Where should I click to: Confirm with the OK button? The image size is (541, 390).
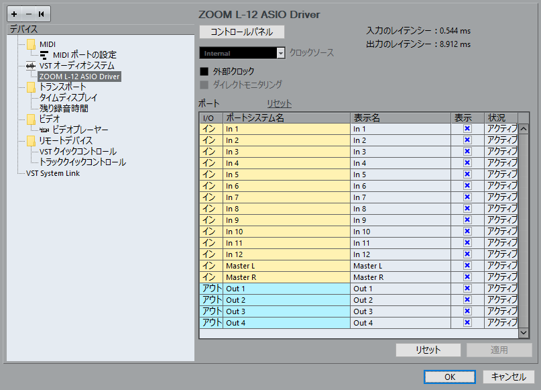tap(450, 377)
